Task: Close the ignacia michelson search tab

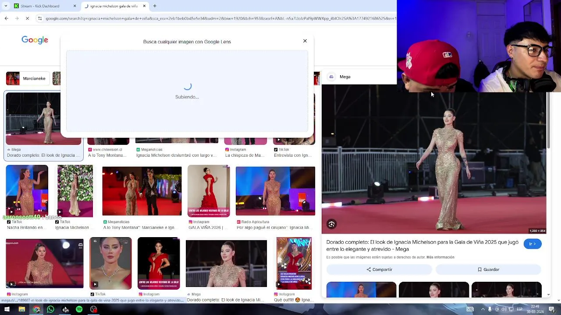Action: click(144, 6)
